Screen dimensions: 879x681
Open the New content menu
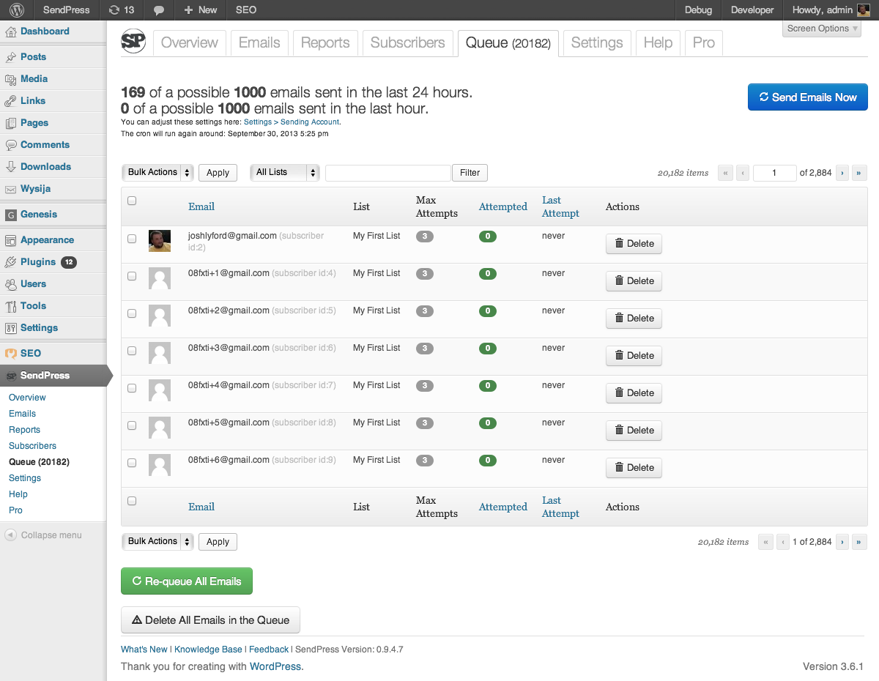coord(200,10)
